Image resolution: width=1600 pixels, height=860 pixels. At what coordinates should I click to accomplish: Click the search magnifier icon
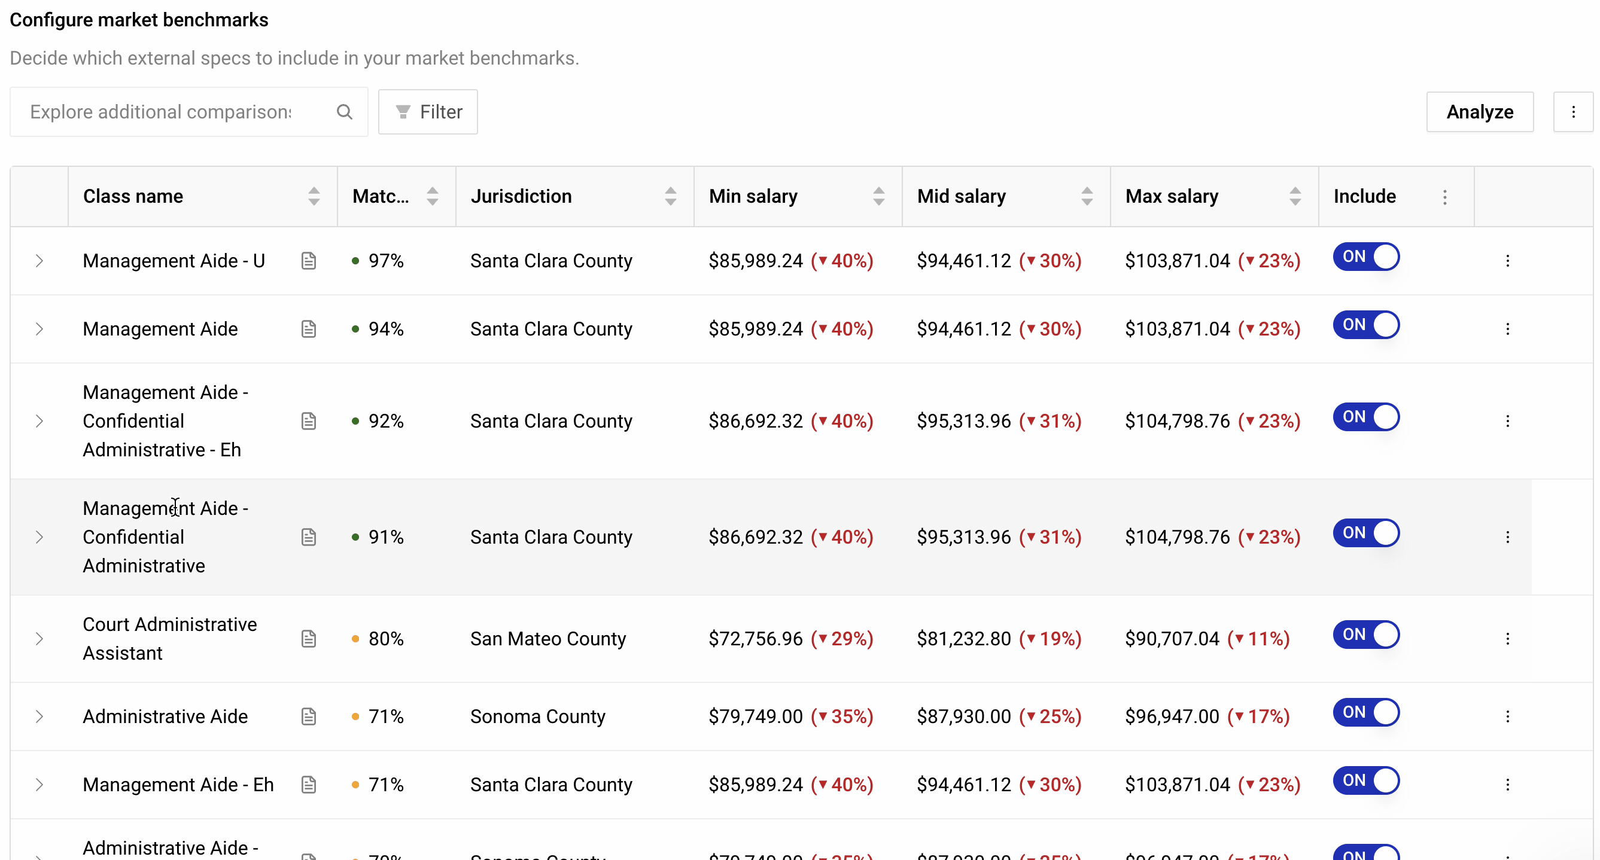tap(344, 112)
